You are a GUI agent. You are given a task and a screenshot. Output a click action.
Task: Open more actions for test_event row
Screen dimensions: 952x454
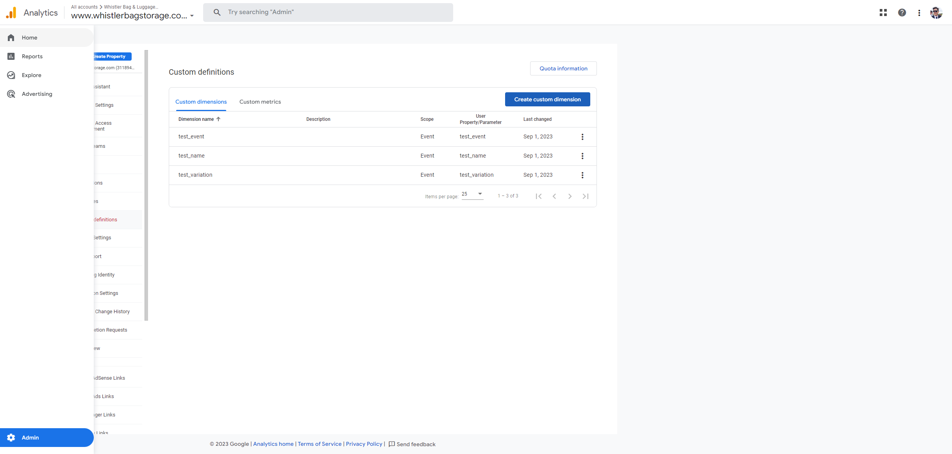(582, 137)
